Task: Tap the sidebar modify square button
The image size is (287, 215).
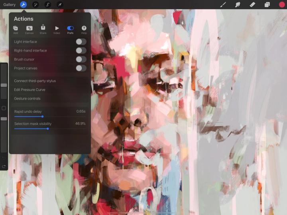Action: click(x=4, y=108)
